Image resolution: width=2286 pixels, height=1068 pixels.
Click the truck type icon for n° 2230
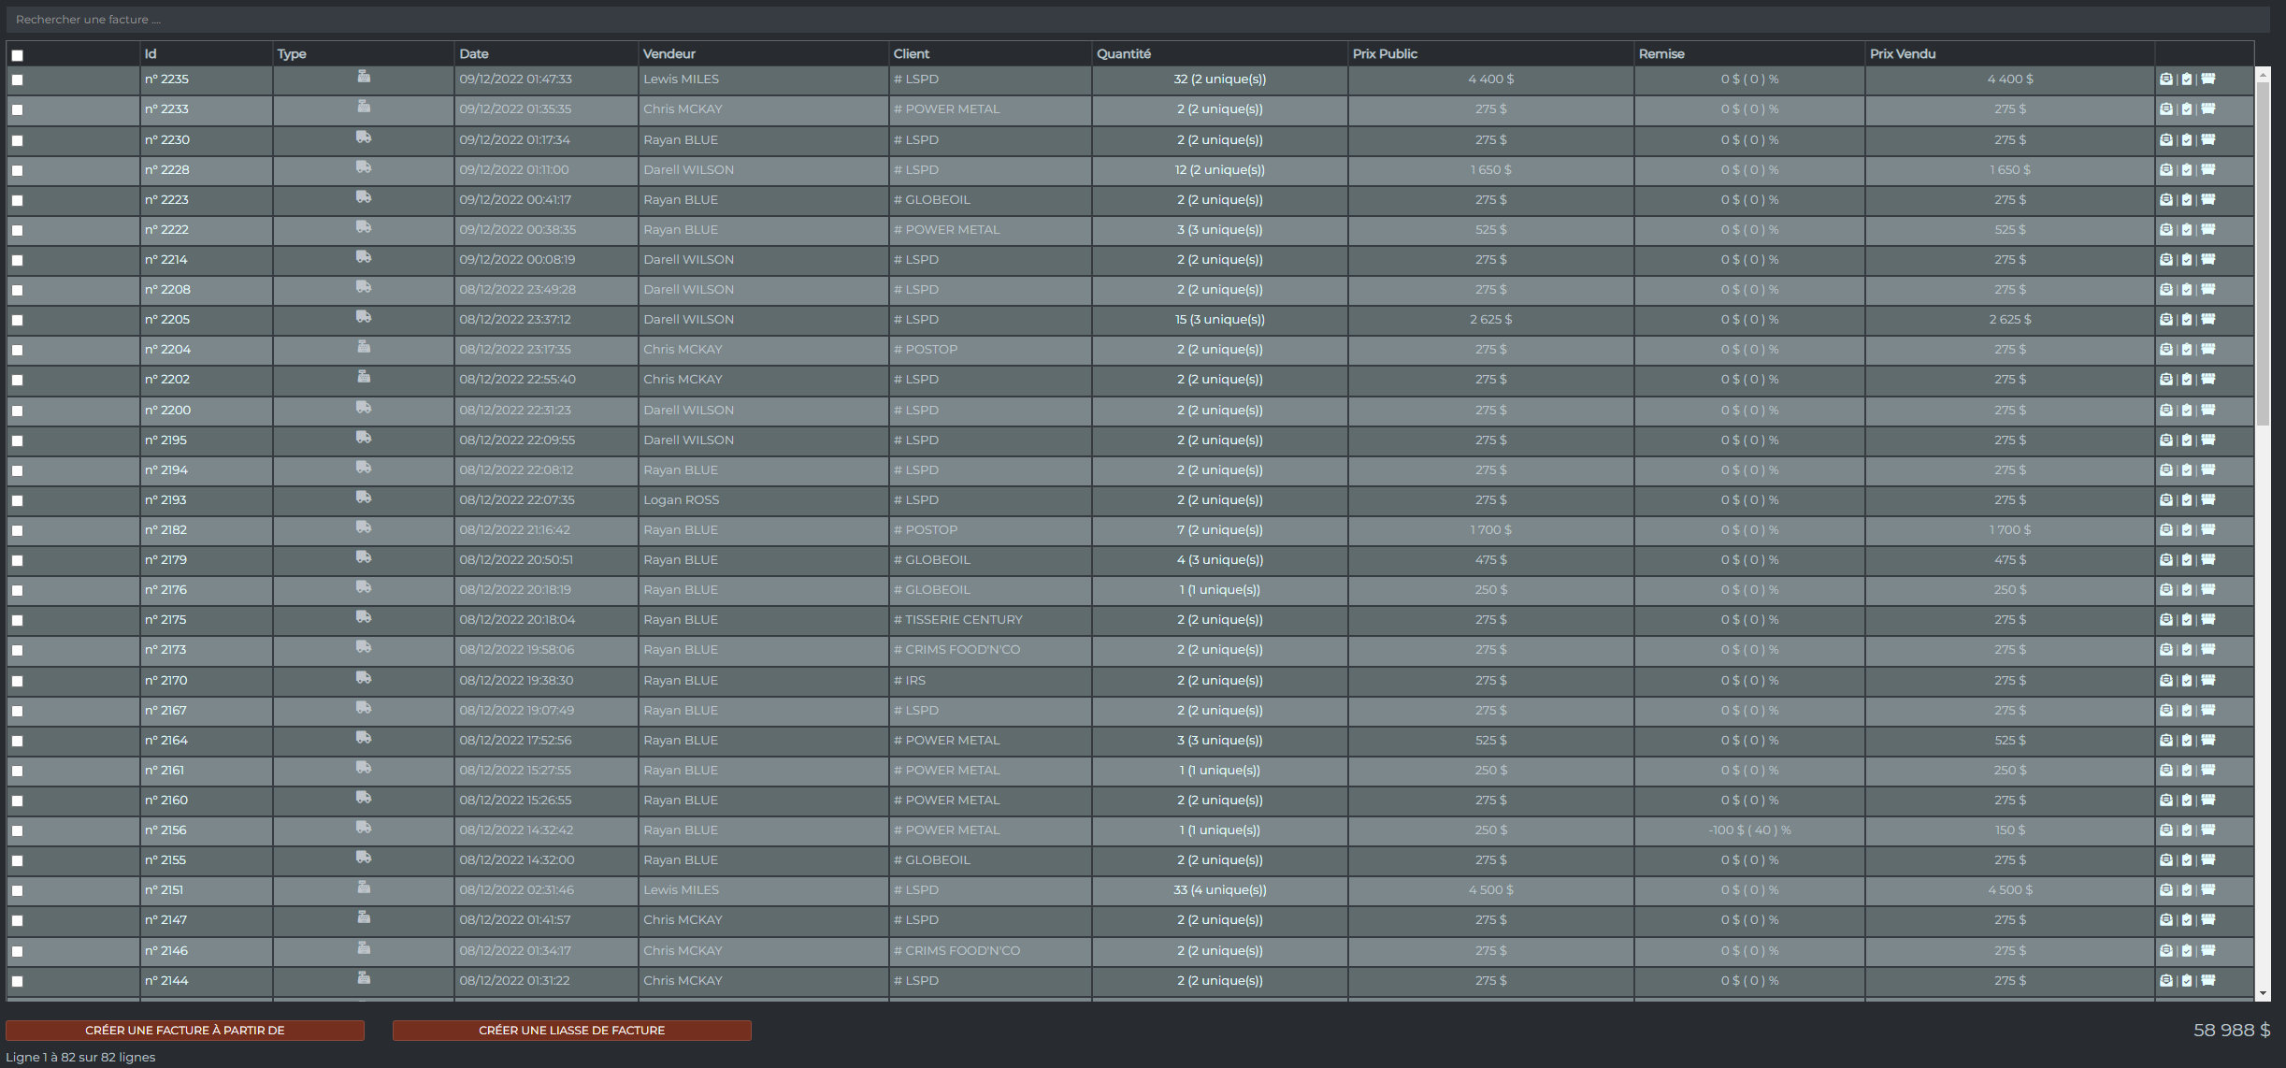click(x=364, y=137)
